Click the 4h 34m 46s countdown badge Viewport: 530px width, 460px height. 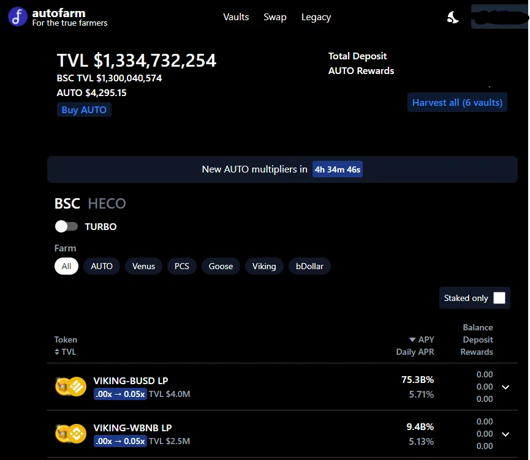pyautogui.click(x=338, y=169)
